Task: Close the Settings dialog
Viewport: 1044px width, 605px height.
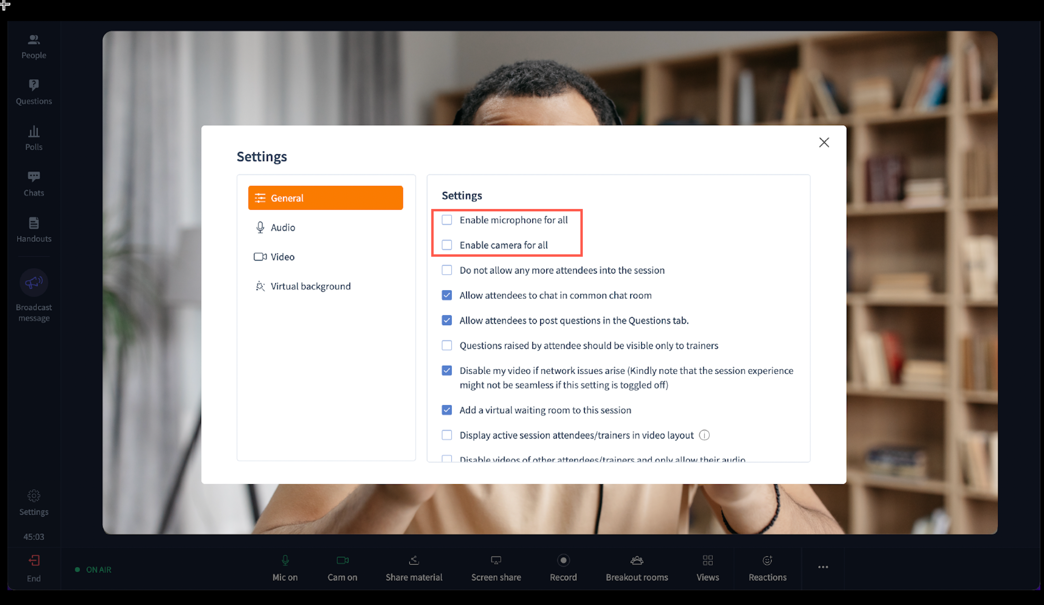Action: [x=824, y=143]
